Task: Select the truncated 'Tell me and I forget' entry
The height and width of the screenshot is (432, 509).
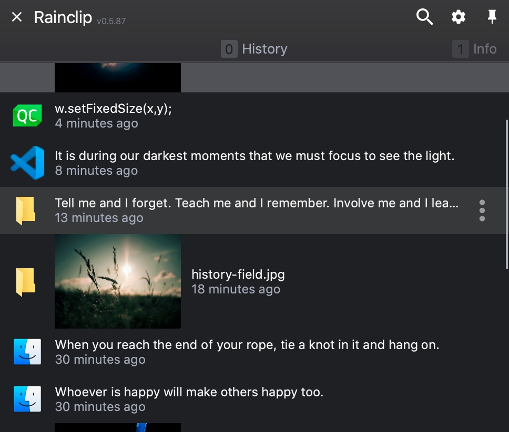Action: pos(210,210)
